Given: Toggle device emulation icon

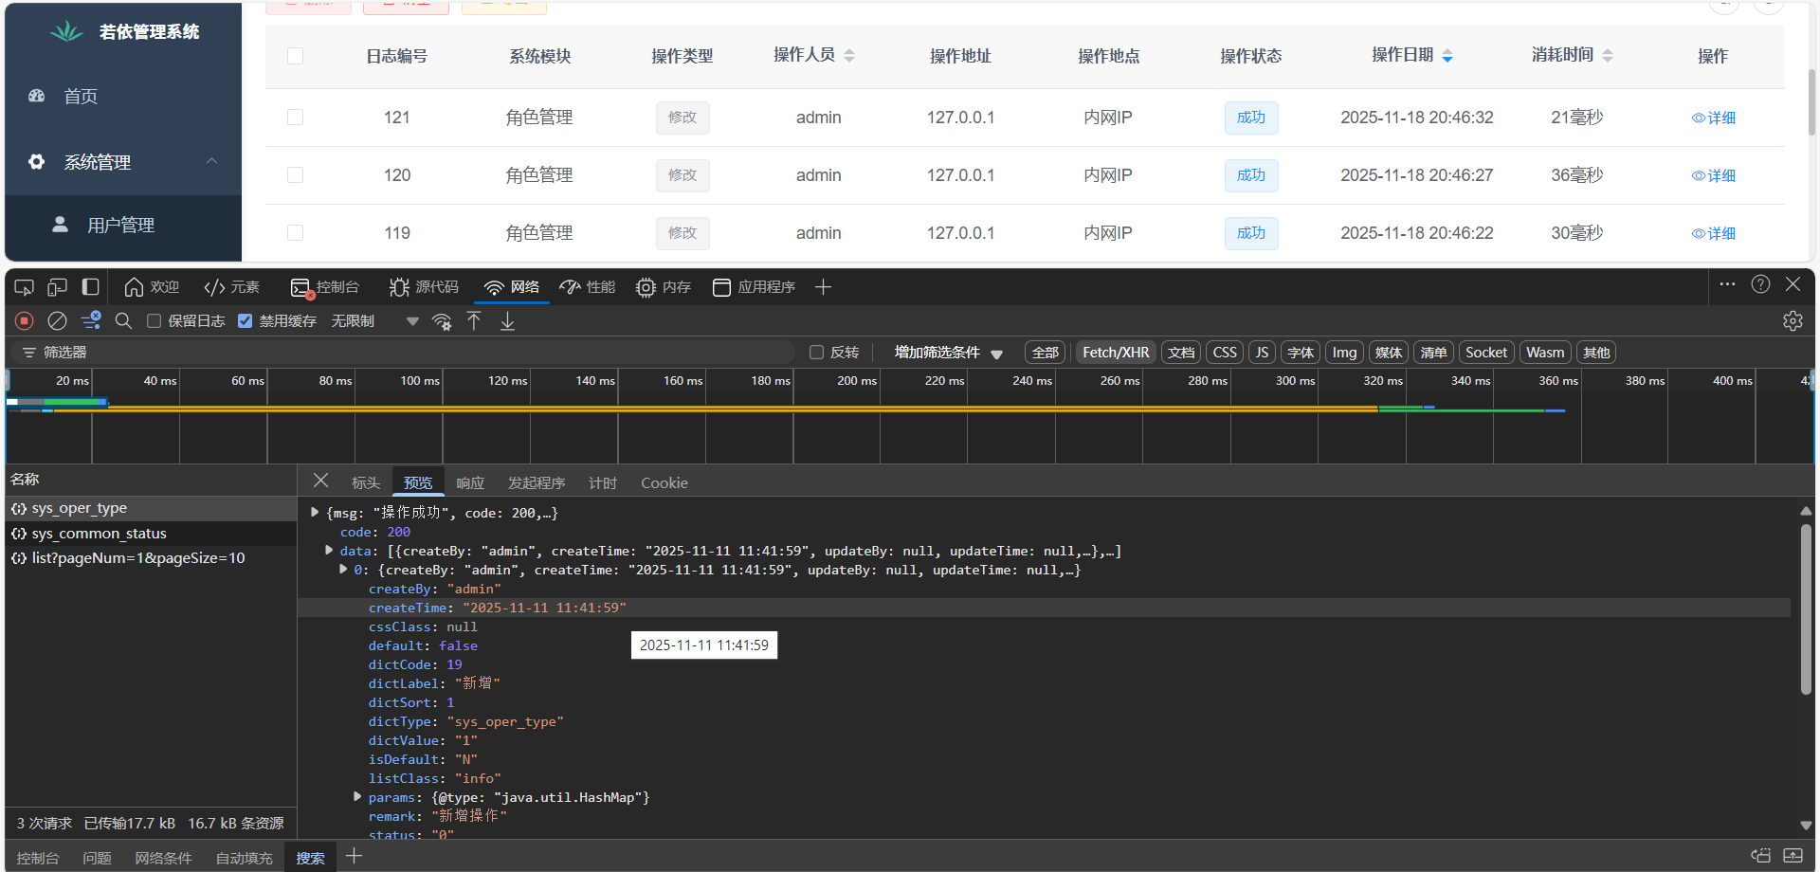Looking at the screenshot, I should 58,287.
